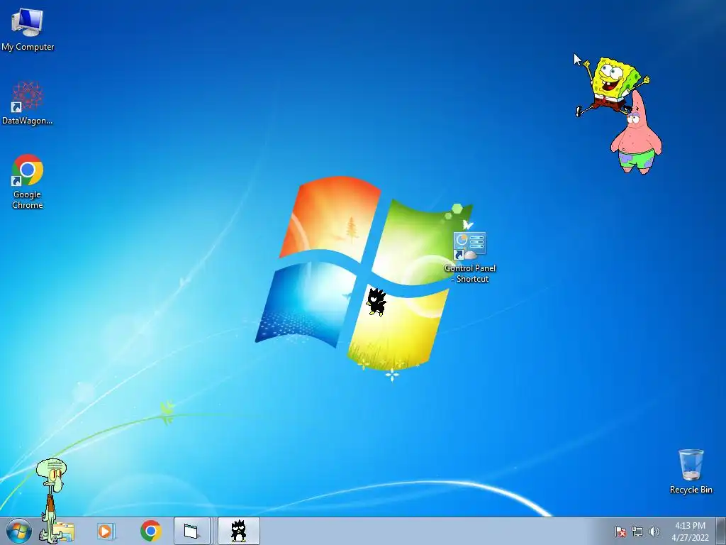Screen dimensions: 726x545
Task: Switch to the black penguin taskbar app
Action: (x=238, y=531)
